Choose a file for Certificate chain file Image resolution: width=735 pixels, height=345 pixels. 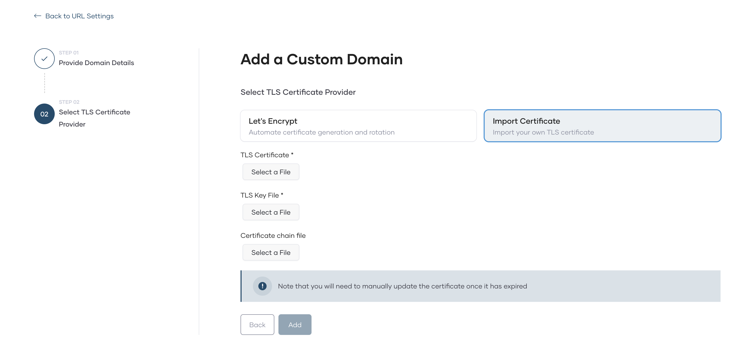coord(270,252)
